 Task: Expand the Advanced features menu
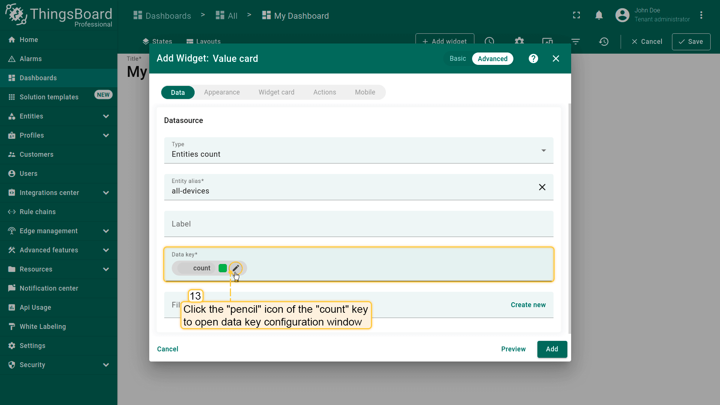pos(106,250)
